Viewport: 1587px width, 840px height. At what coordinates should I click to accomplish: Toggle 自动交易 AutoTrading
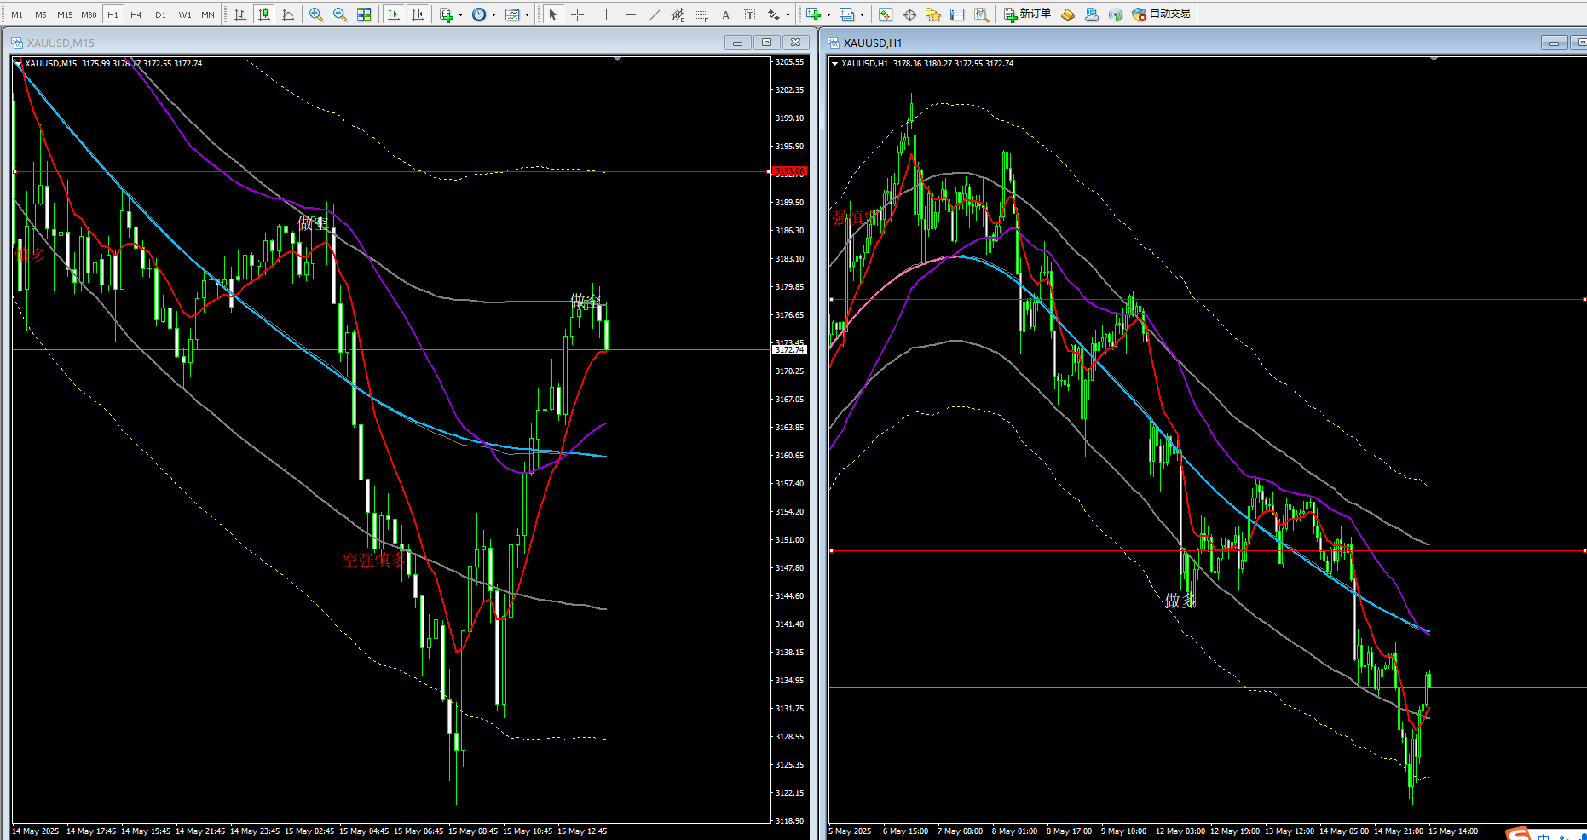pyautogui.click(x=1161, y=14)
